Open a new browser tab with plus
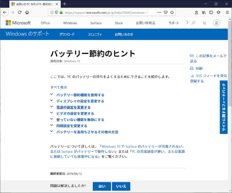The image size is (232, 193). 64,4
